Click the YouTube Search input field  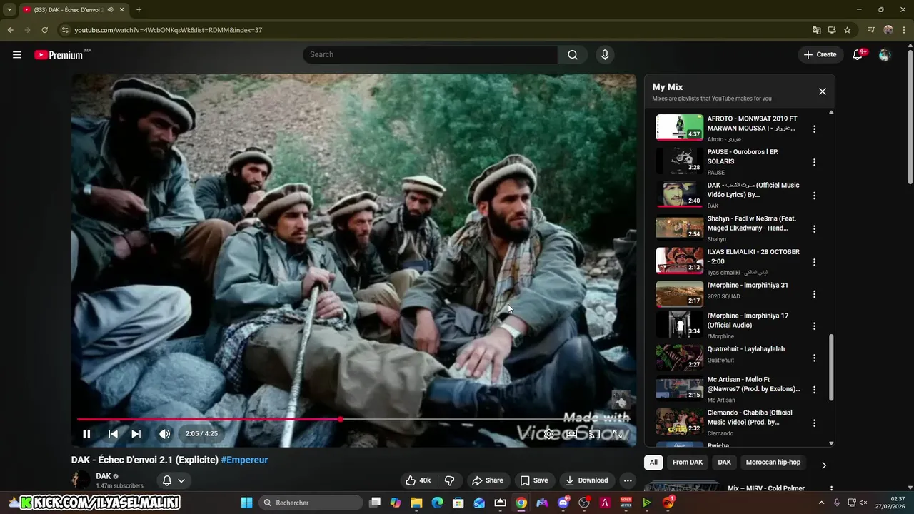[431, 55]
